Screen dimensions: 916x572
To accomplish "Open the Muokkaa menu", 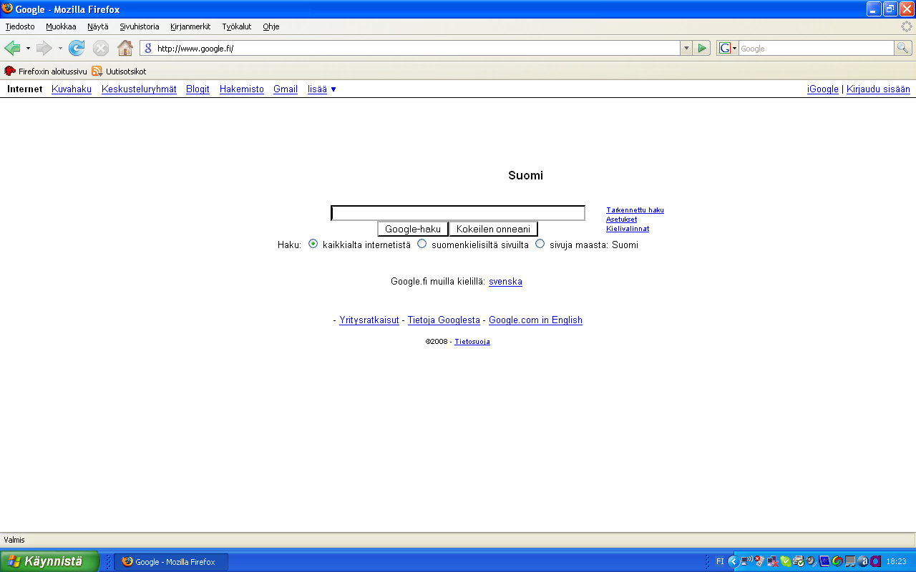I will tap(61, 26).
